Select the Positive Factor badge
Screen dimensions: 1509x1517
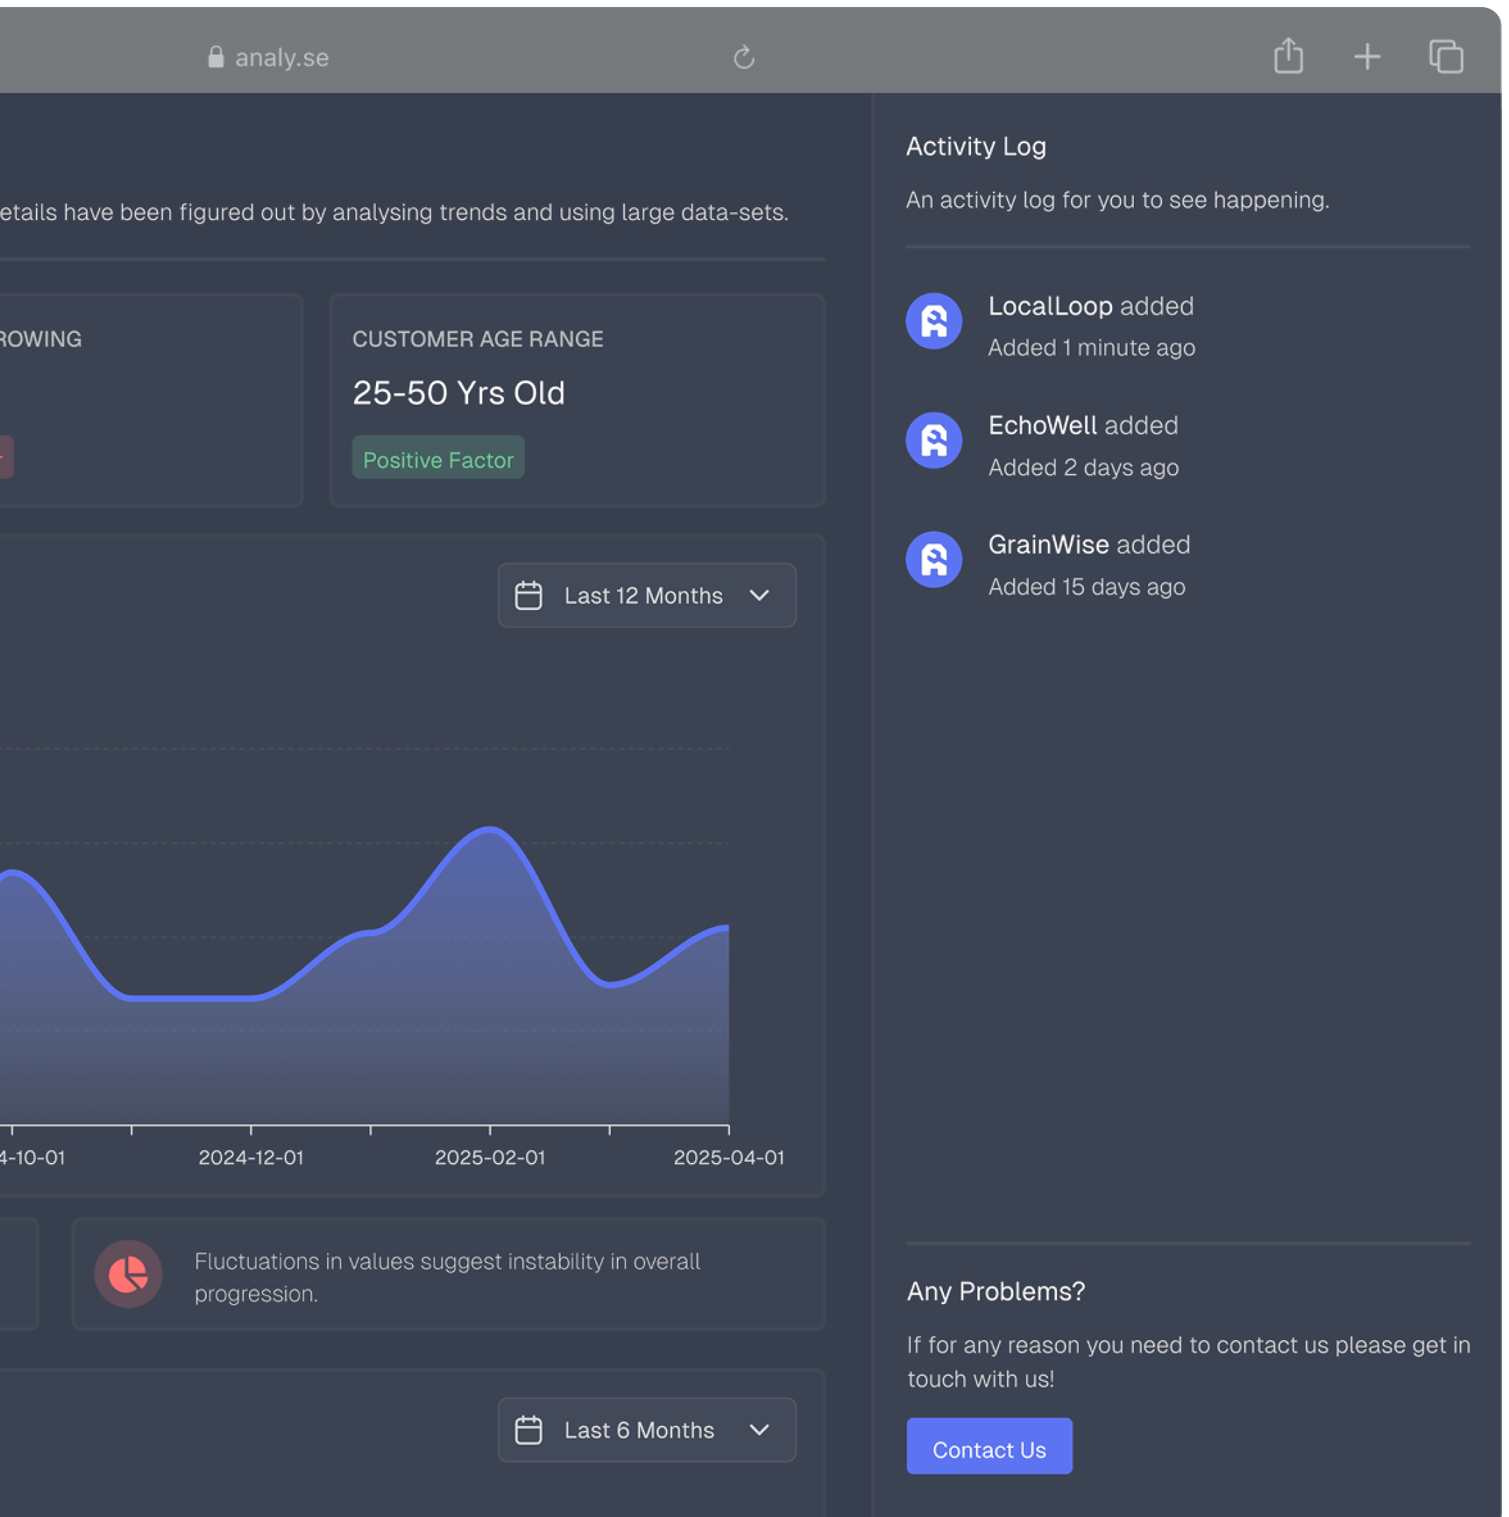(437, 458)
